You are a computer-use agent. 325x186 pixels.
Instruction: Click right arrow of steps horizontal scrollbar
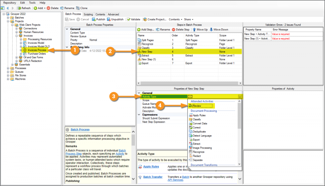click(x=240, y=83)
